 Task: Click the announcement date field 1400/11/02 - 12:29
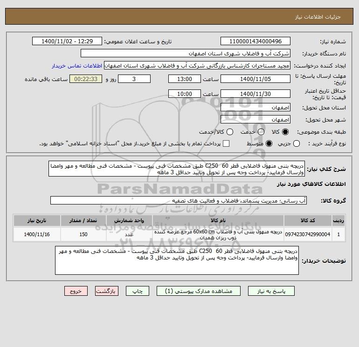pos(67,41)
